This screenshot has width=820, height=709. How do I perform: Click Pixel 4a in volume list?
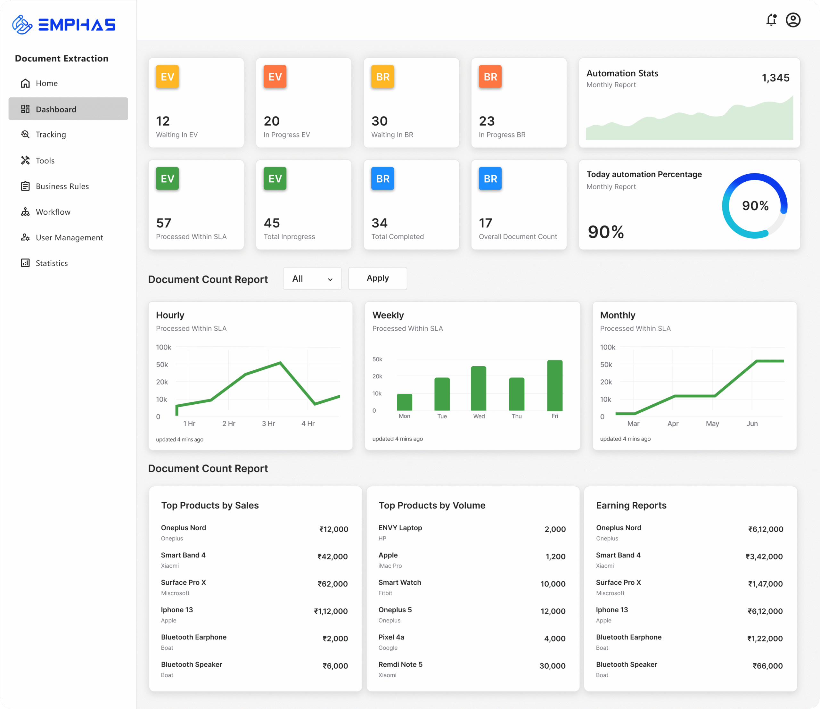(391, 637)
